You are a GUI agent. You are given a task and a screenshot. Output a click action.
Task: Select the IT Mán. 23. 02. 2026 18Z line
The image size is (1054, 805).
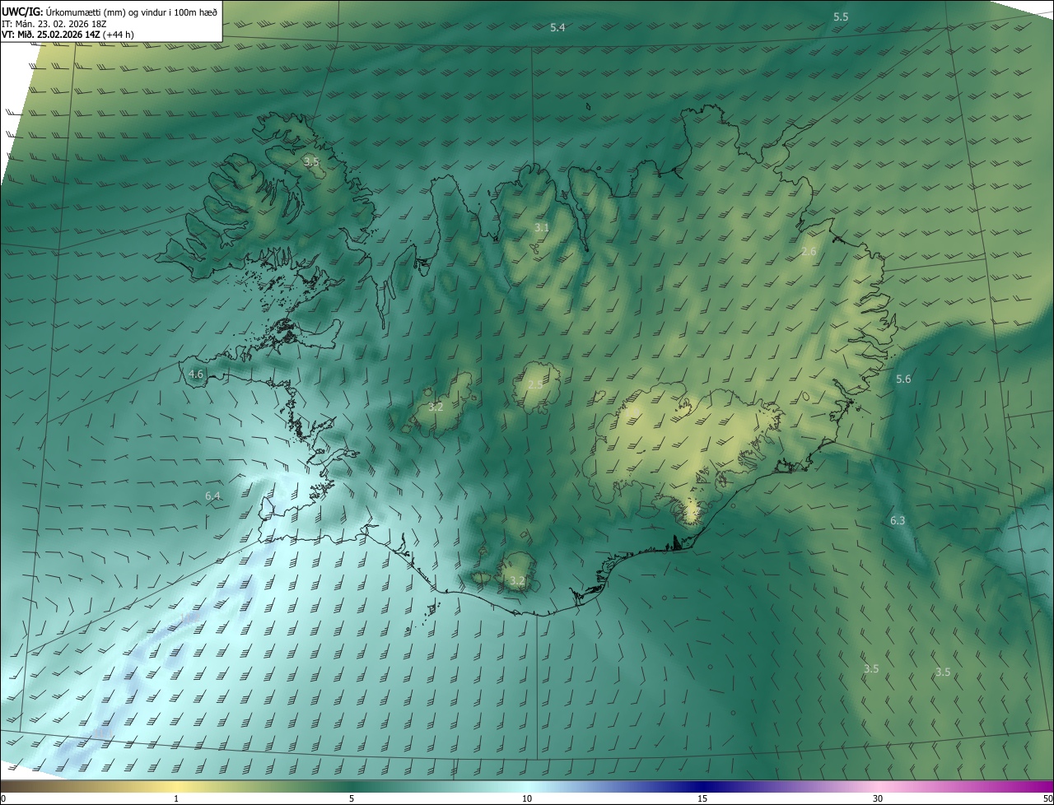pos(53,23)
